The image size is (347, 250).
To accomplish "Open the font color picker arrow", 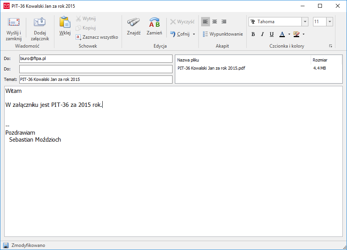I will tap(289, 34).
